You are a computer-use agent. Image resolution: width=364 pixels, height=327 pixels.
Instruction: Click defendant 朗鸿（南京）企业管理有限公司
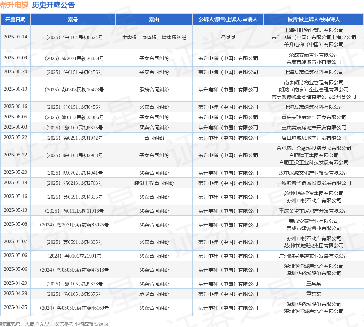[x=314, y=90]
